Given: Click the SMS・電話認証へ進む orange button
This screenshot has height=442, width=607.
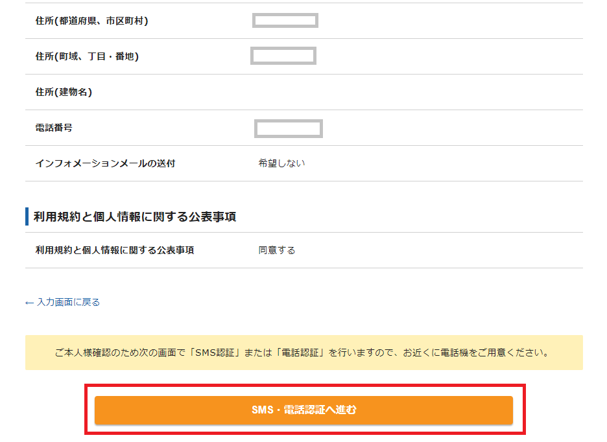Looking at the screenshot, I should pyautogui.click(x=303, y=410).
